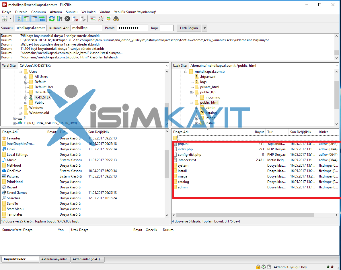Image resolution: width=341 pixels, height=270 pixels.
Task: Sort remote files by İzinler column
Action: click(328, 132)
